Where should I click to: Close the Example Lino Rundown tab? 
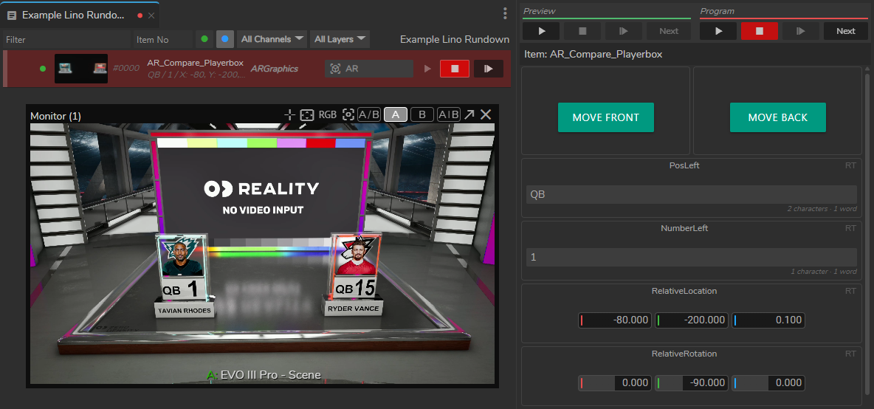click(x=151, y=16)
